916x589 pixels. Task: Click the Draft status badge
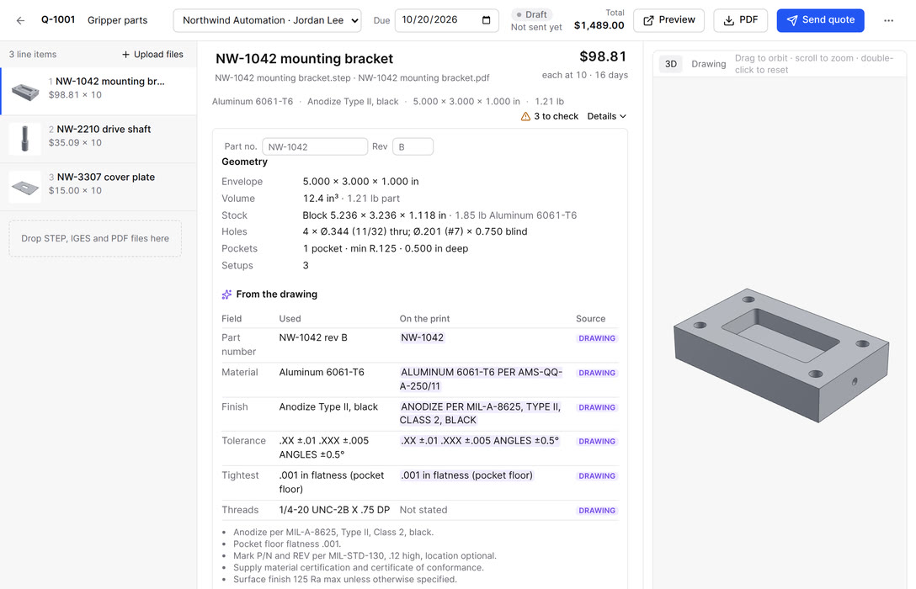point(531,14)
